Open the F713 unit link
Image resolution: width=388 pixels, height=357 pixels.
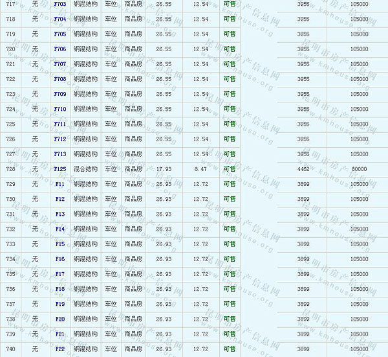pyautogui.click(x=60, y=154)
